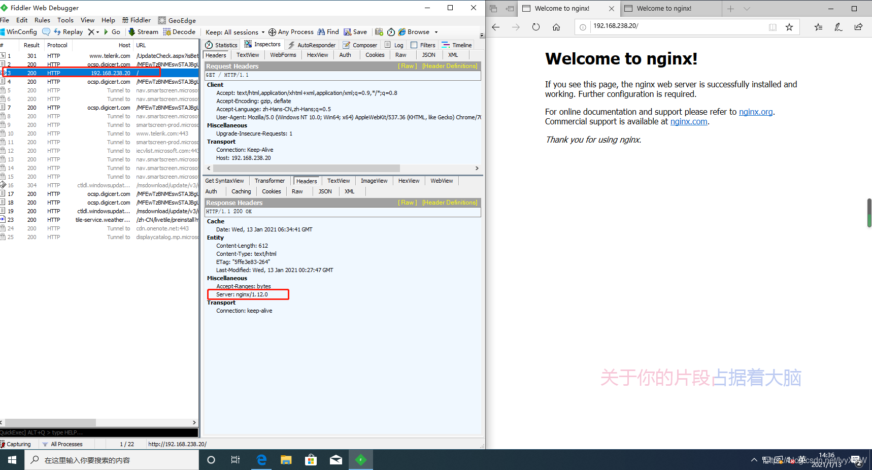
Task: Toggle Capturing in Fiddler status bar
Action: coord(16,444)
